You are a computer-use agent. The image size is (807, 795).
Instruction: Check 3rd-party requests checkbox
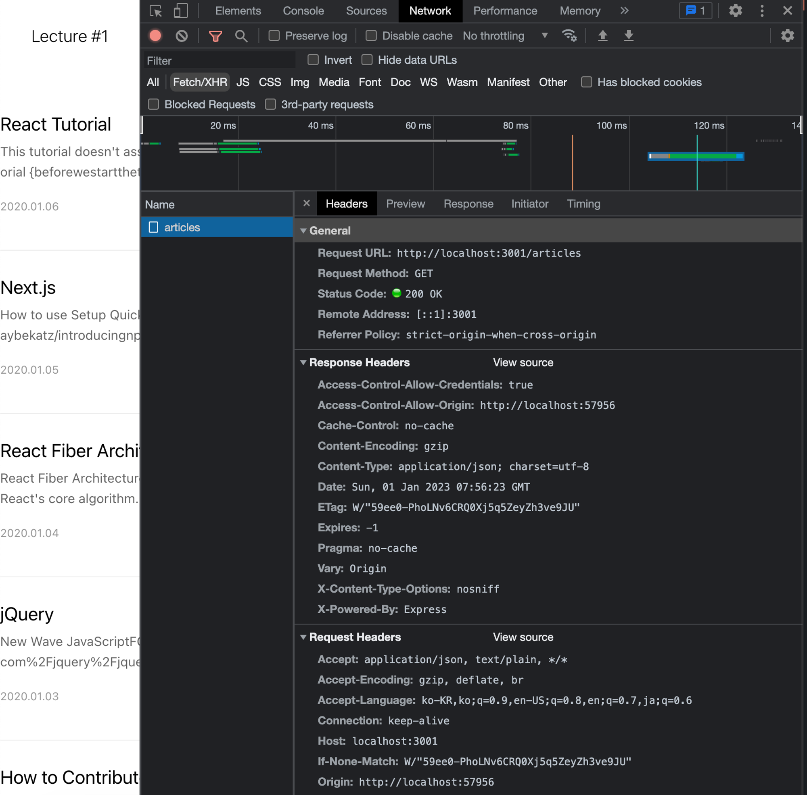270,104
